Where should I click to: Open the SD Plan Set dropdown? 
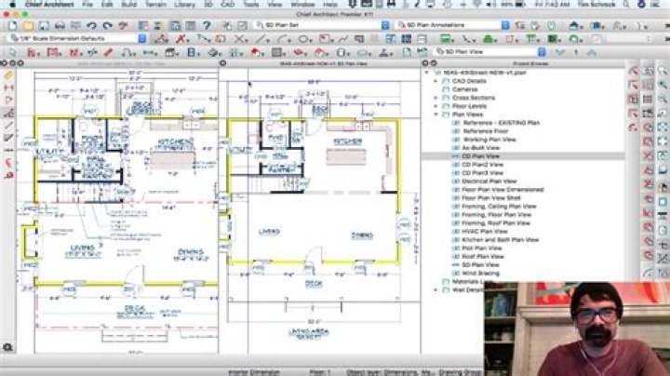coord(385,25)
